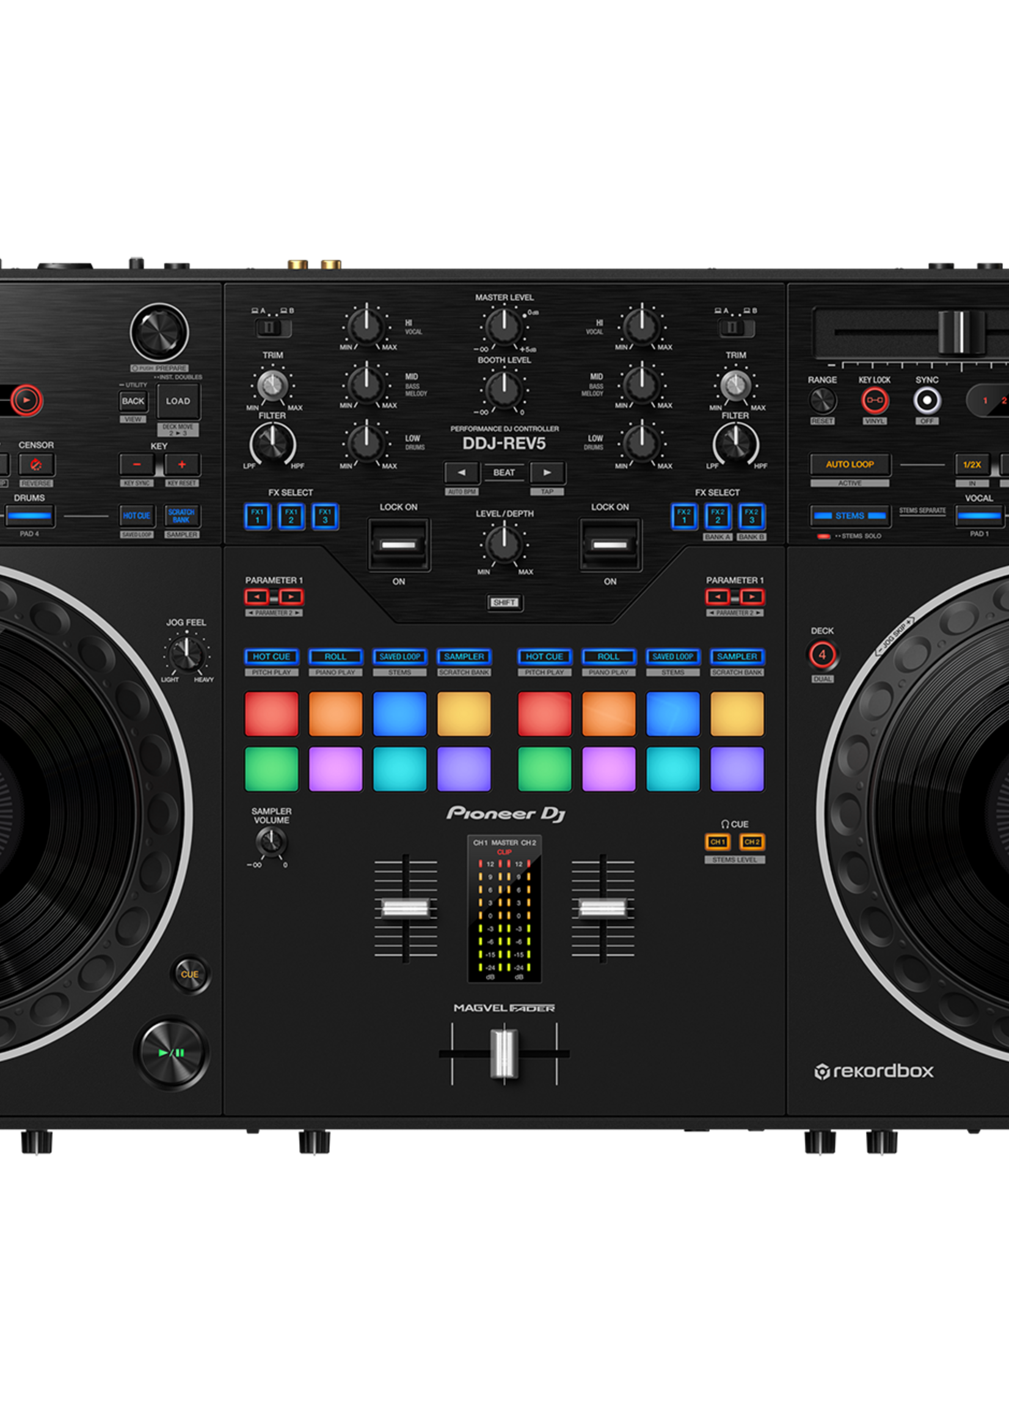
Task: Click the right channel volume fader
Action: coord(602,908)
